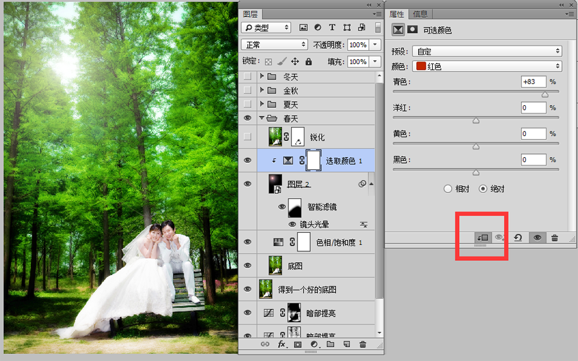Filter layers by adjustment layer icon
Image resolution: width=578 pixels, height=361 pixels.
[317, 28]
